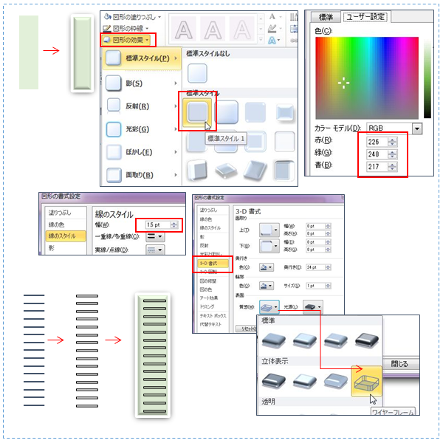Open the 質感(M) material dropdown
The width and height of the screenshot is (443, 443).
tap(269, 307)
